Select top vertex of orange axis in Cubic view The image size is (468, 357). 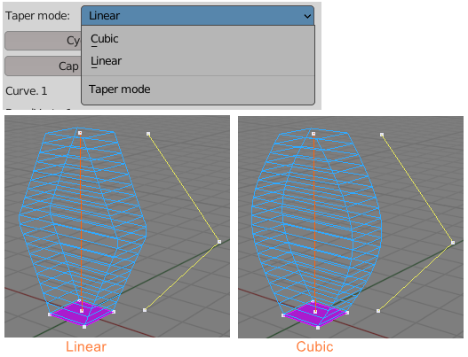[313, 134]
